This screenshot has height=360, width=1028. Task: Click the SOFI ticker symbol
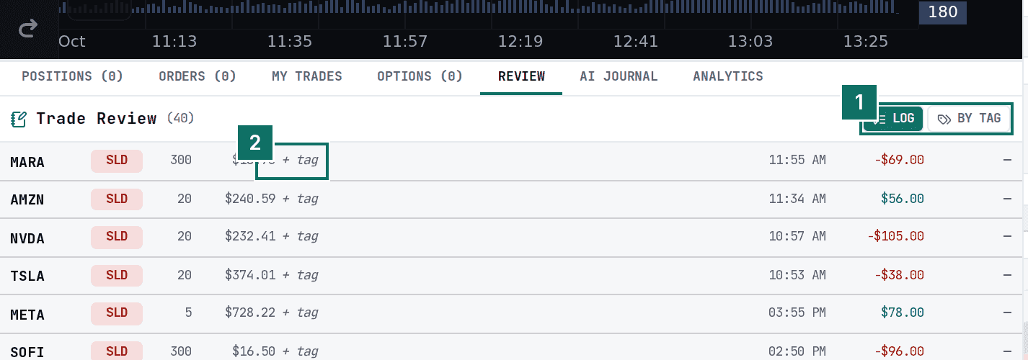[x=27, y=352]
